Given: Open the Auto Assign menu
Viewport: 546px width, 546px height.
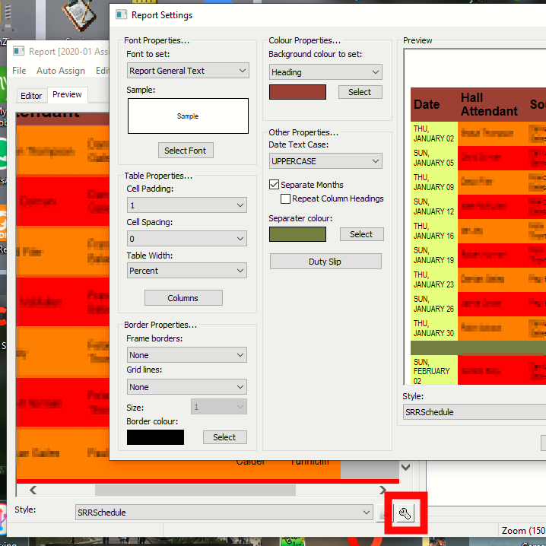Looking at the screenshot, I should pos(61,71).
